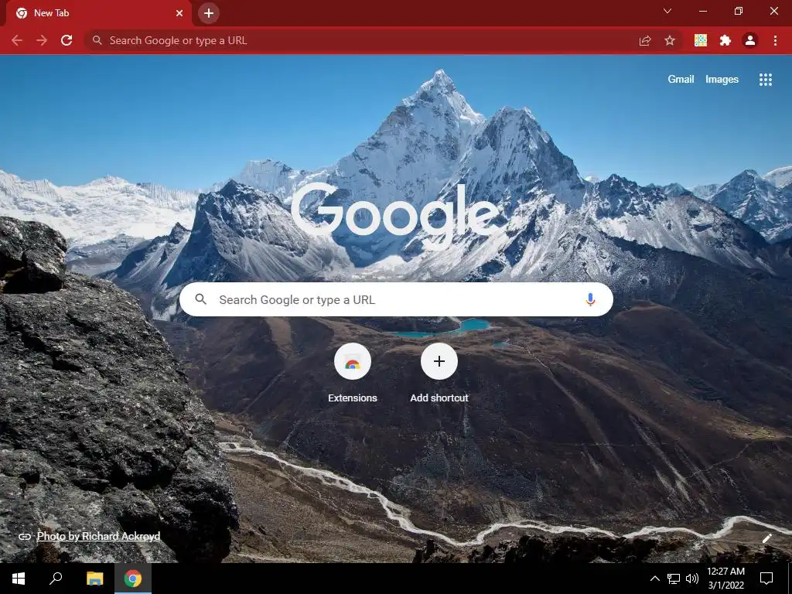Open Windows taskbar search
This screenshot has height=594, width=792.
pyautogui.click(x=56, y=578)
